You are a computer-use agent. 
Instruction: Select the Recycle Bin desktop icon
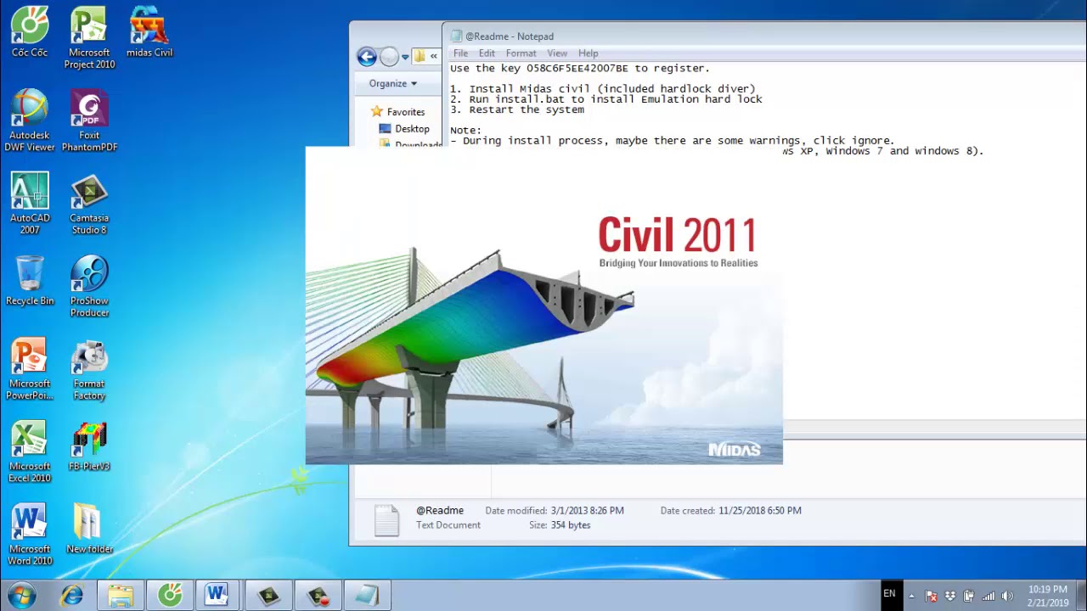(x=30, y=280)
